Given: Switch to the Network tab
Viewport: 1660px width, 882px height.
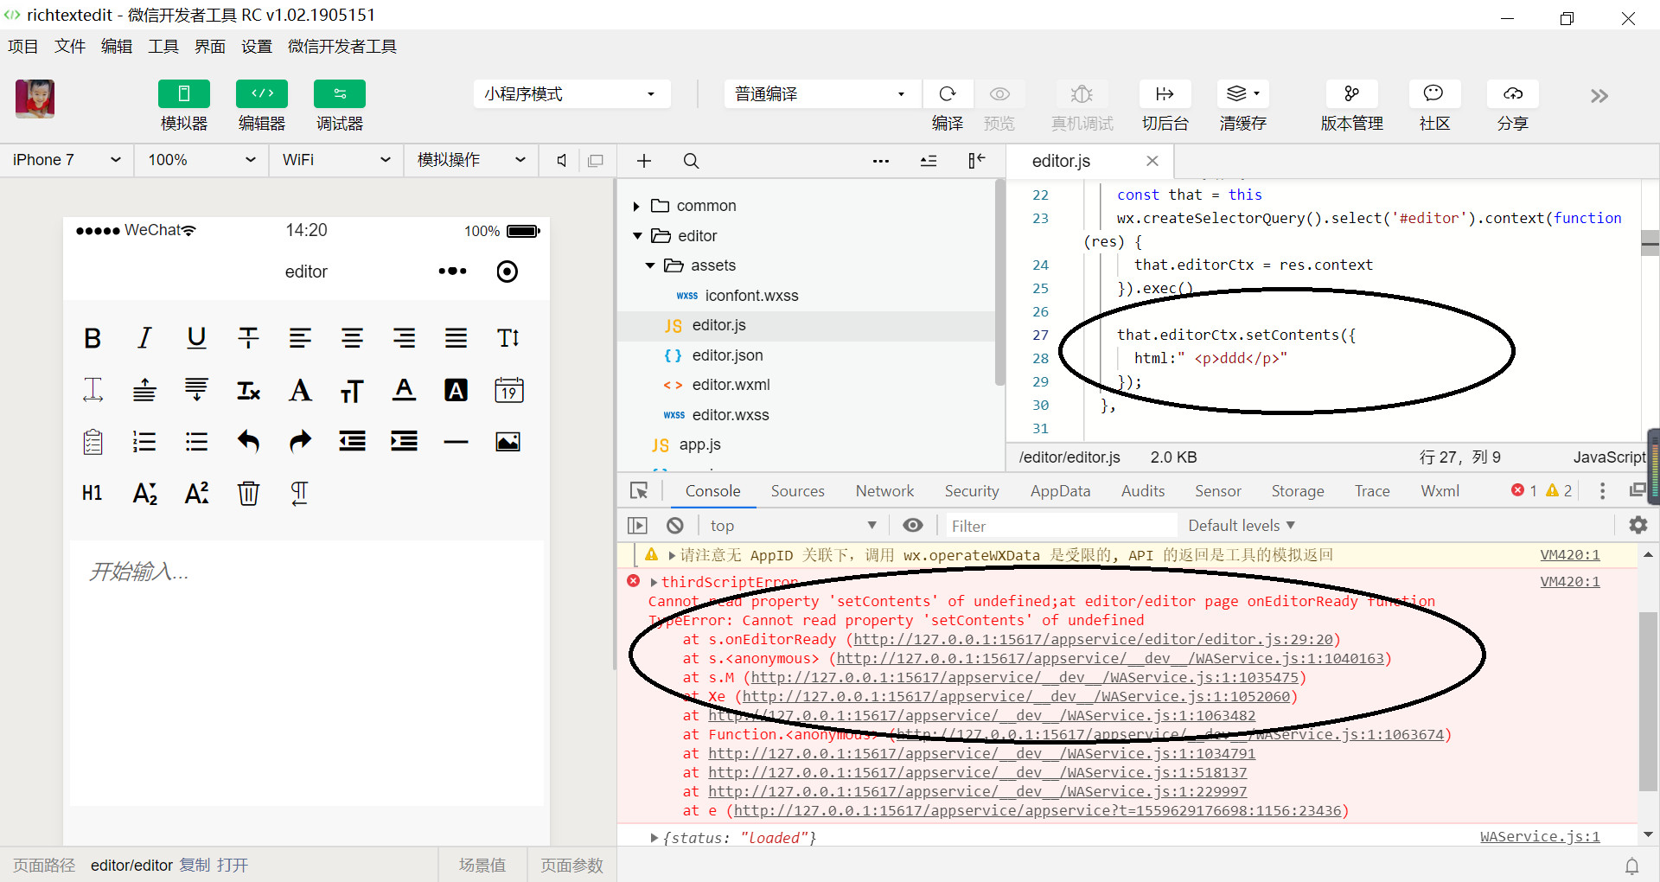Looking at the screenshot, I should click(884, 491).
